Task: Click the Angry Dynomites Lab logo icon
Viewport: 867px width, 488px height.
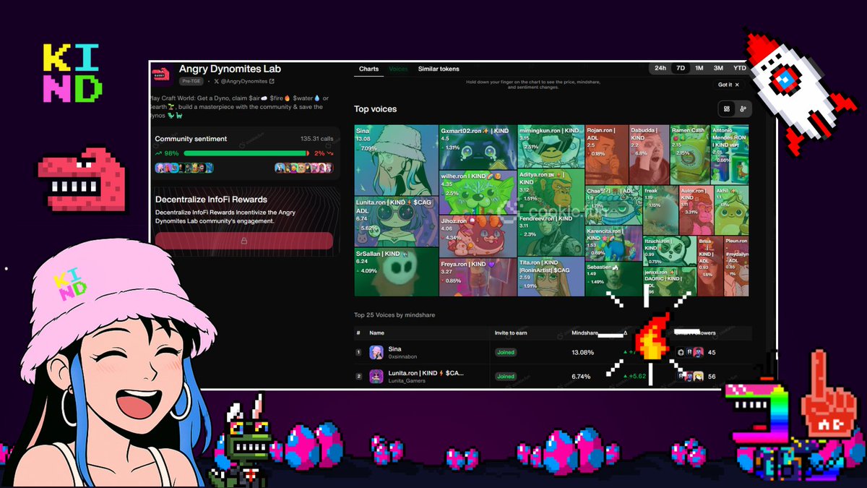Action: [160, 74]
